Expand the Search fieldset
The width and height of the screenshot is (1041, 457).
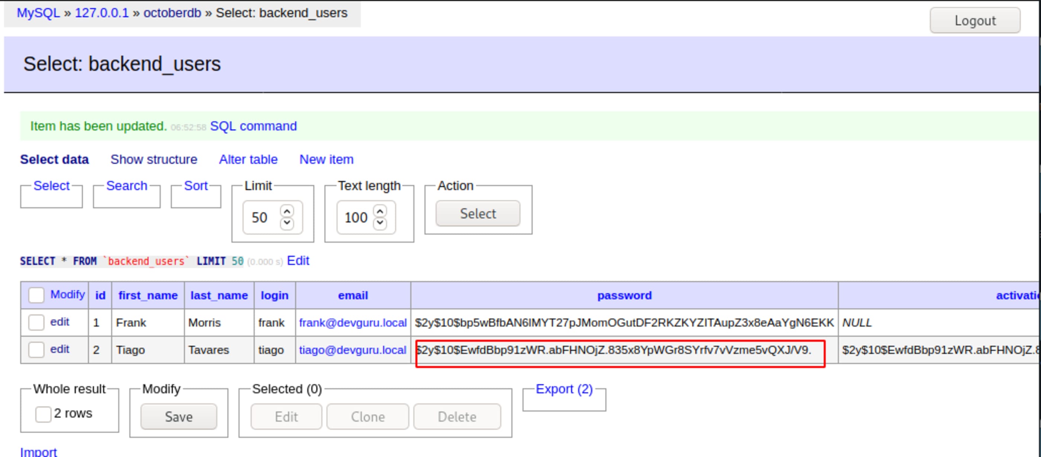(126, 186)
